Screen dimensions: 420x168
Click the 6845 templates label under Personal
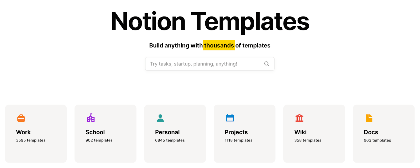(169, 140)
